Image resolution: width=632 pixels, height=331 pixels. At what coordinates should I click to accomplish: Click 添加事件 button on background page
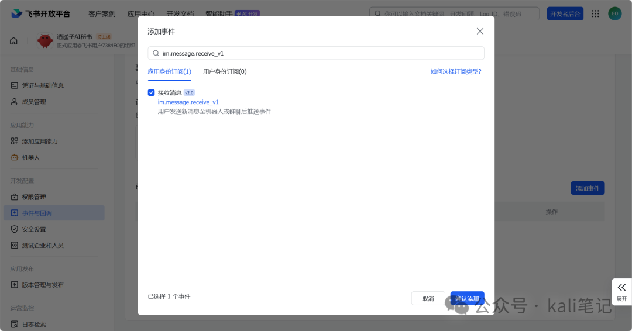tap(588, 188)
